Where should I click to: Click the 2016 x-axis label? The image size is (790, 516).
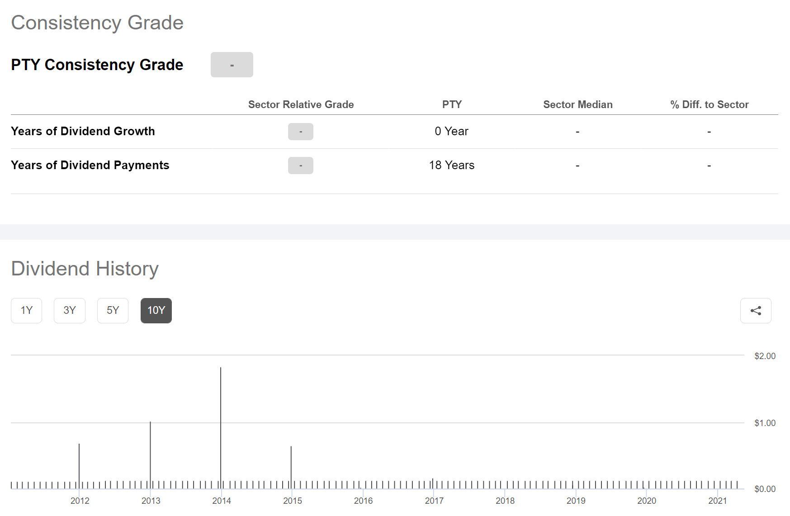(x=363, y=501)
